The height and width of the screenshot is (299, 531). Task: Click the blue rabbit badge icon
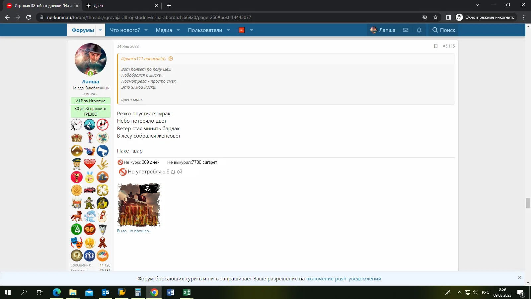pyautogui.click(x=90, y=216)
